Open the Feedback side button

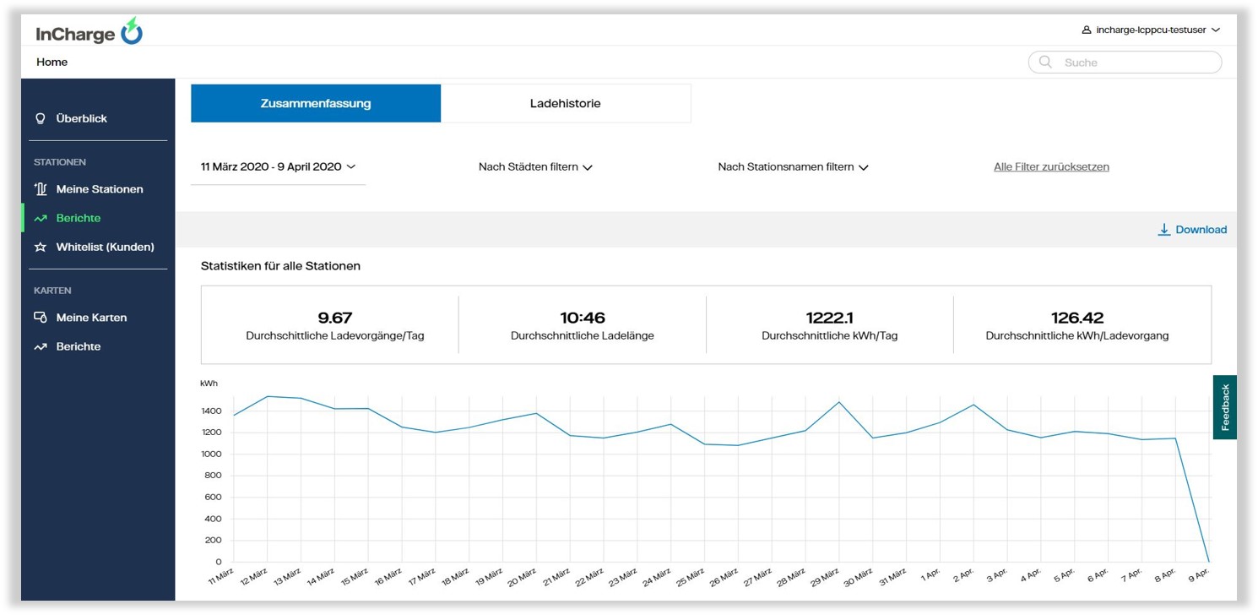pyautogui.click(x=1224, y=407)
